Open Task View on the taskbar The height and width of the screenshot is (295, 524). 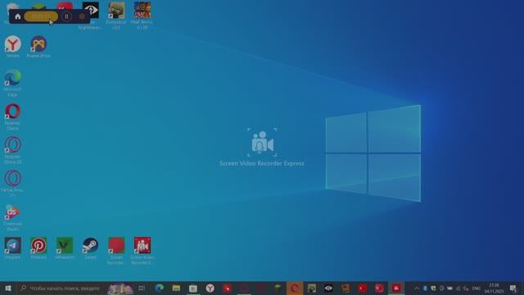pos(142,288)
